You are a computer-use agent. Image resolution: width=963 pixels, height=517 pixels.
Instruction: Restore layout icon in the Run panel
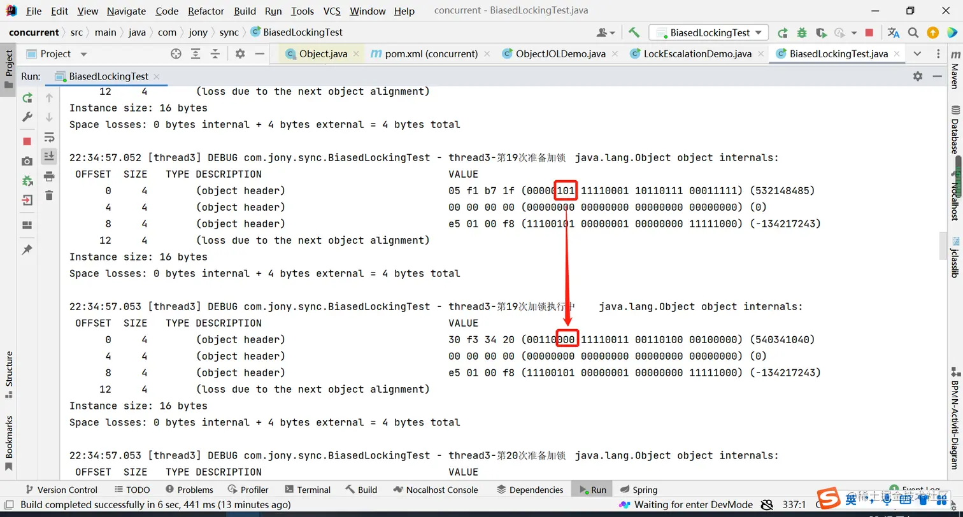pos(27,225)
